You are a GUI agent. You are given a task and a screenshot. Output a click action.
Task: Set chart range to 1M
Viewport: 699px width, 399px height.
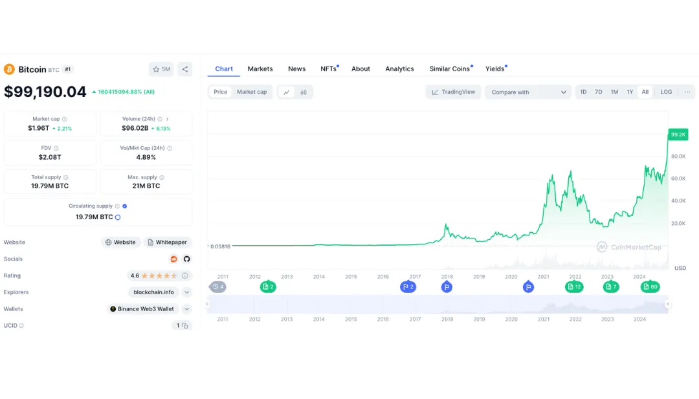click(614, 92)
